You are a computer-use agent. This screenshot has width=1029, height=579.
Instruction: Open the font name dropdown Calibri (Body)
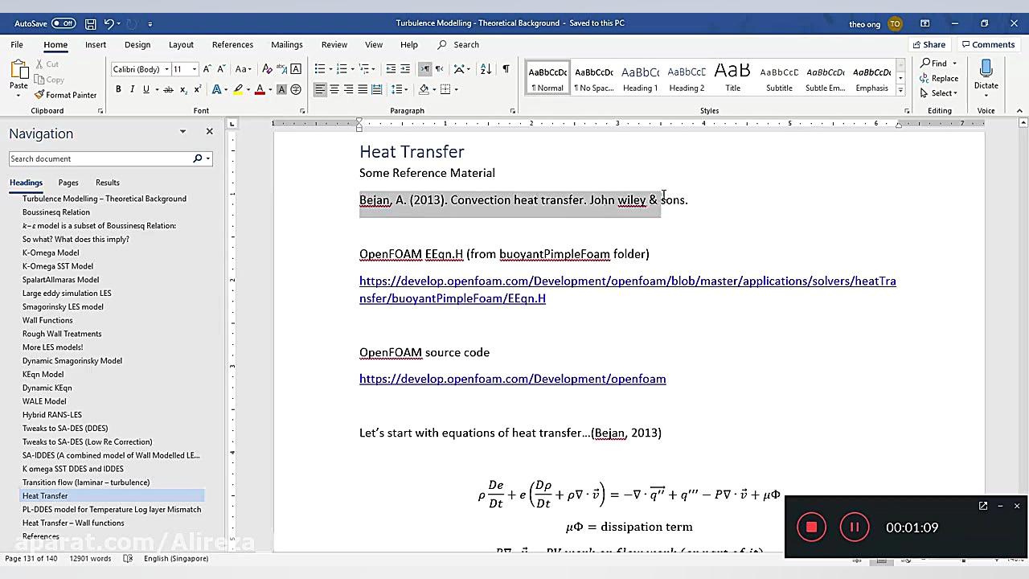141,69
